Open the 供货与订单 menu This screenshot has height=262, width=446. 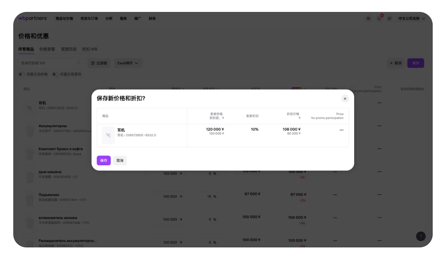pyautogui.click(x=89, y=19)
